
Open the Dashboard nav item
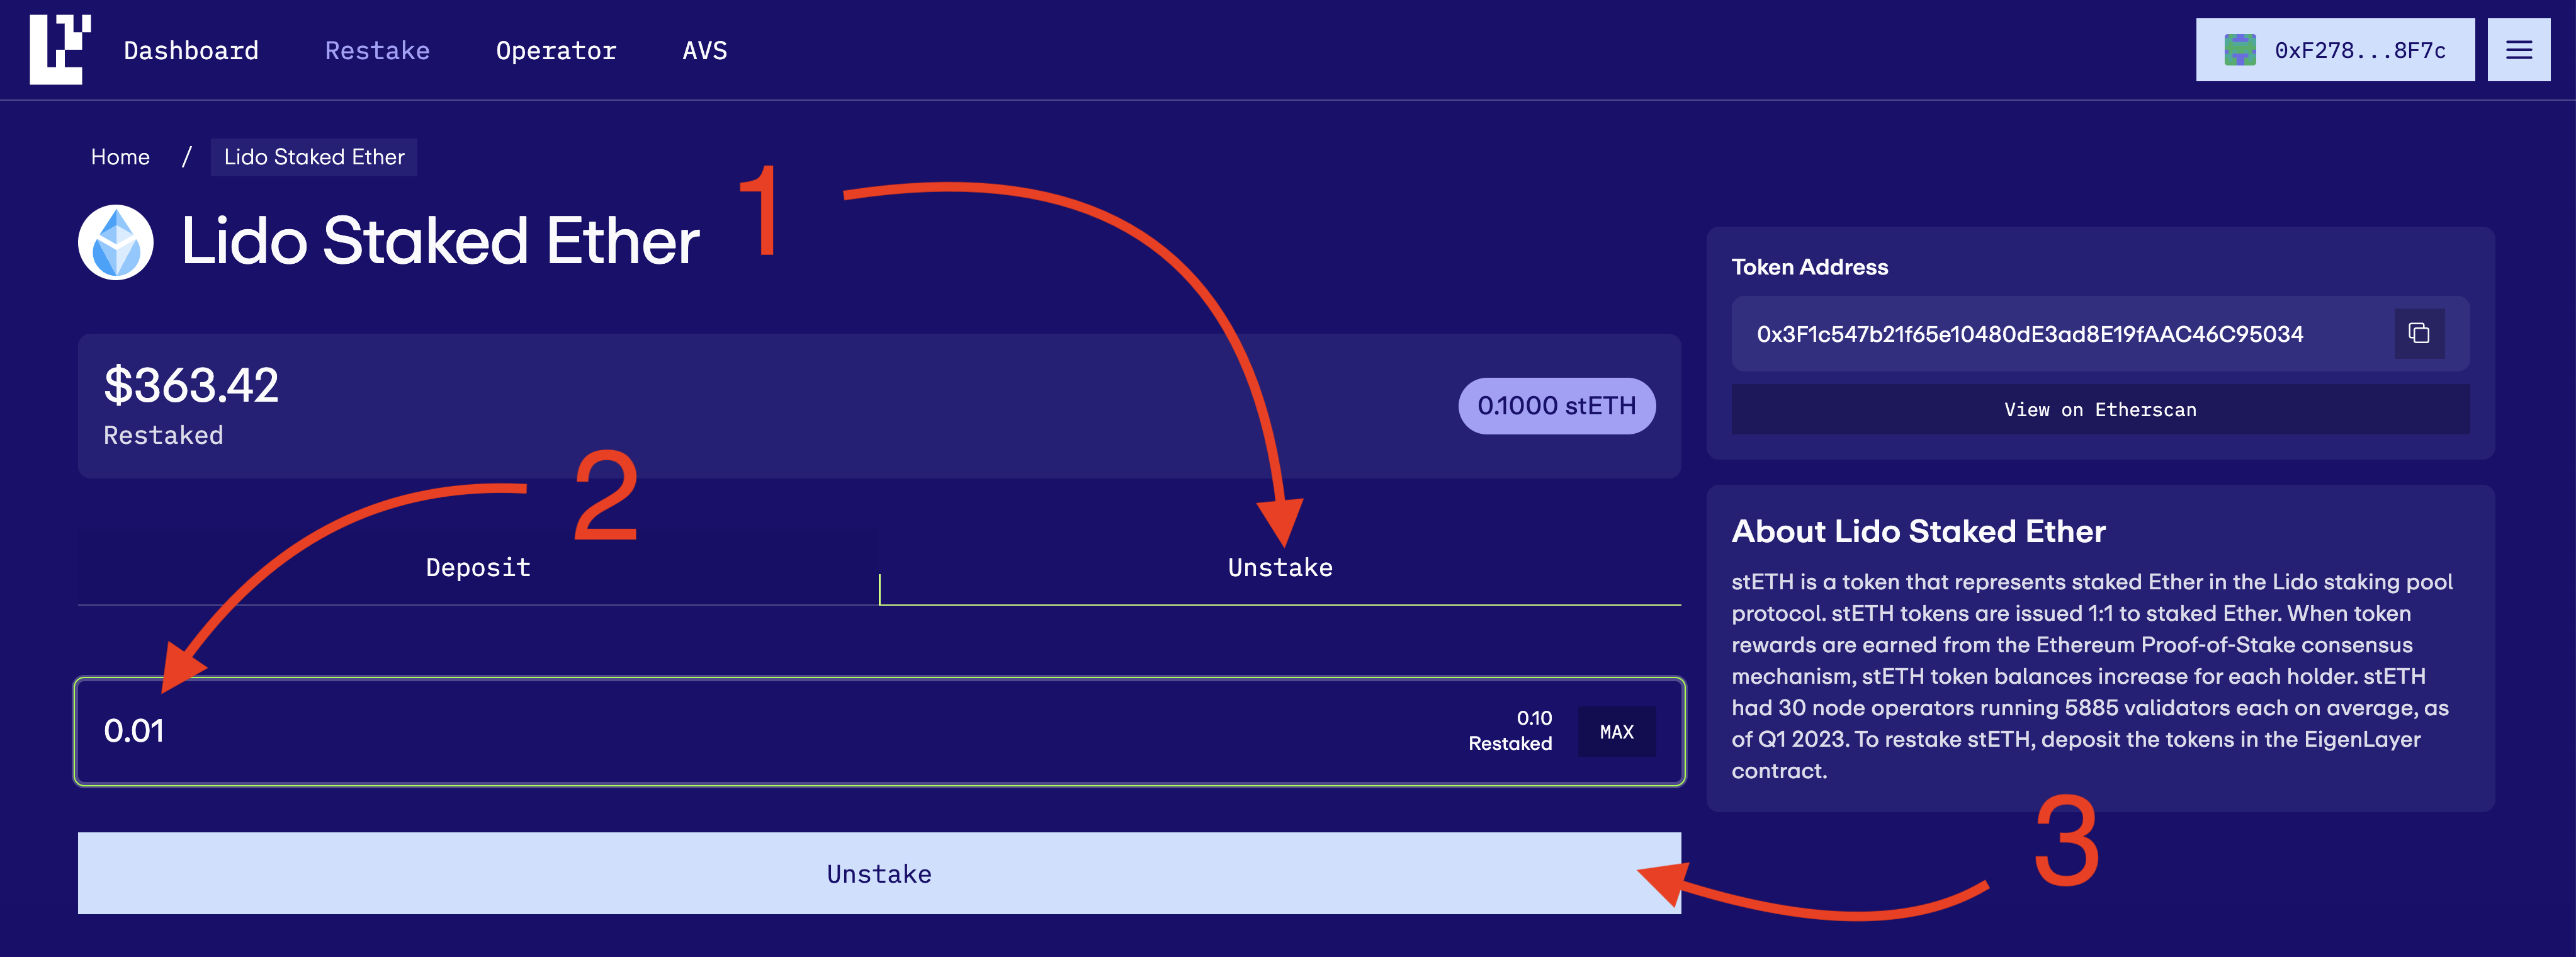[191, 51]
